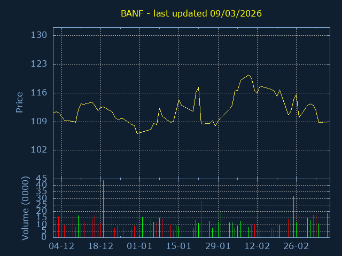
Task: Click the tallest green volume bar after 18-12
Action: [103, 209]
